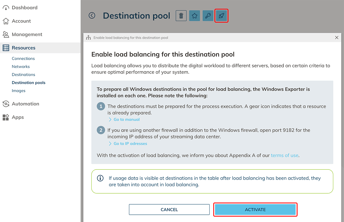Select Destinations in the sidebar
Screen dimensions: 344x222
point(23,75)
